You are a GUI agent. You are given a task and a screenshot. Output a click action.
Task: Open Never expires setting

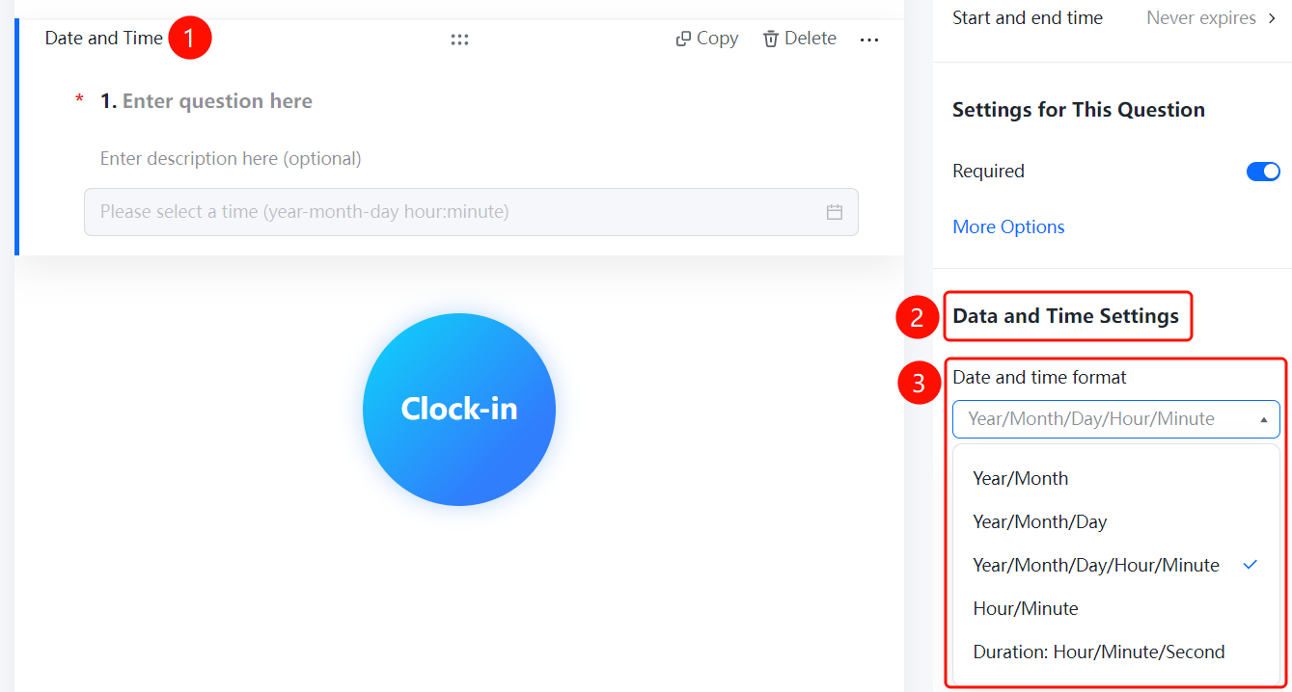pos(1201,18)
